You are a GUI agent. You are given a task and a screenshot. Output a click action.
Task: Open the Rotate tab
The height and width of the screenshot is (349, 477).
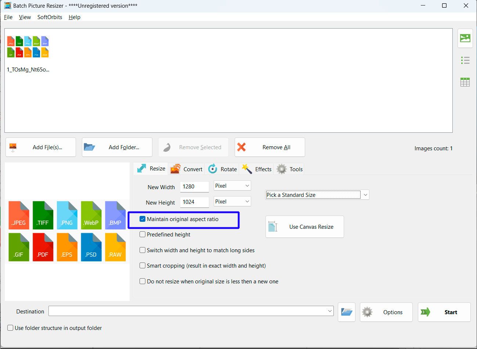click(223, 169)
